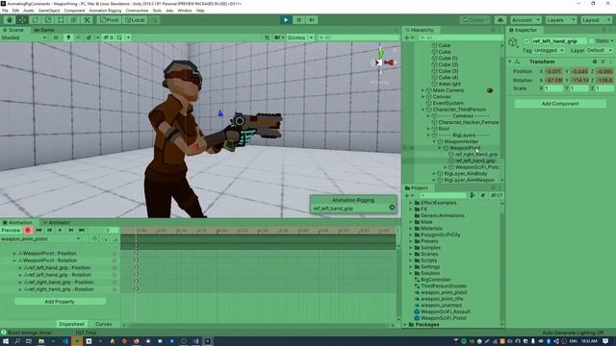Image resolution: width=616 pixels, height=346 pixels.
Task: Click the scene orientation gizmo
Action: (x=380, y=62)
